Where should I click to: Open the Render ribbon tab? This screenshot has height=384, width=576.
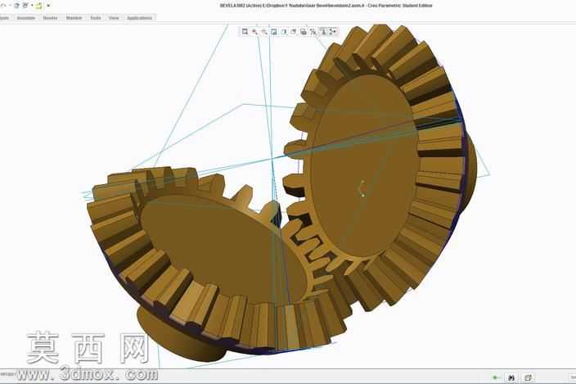pyautogui.click(x=51, y=18)
